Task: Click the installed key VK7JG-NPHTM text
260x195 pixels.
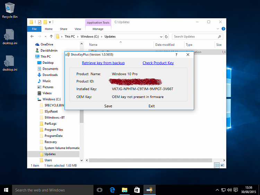Action: point(142,89)
